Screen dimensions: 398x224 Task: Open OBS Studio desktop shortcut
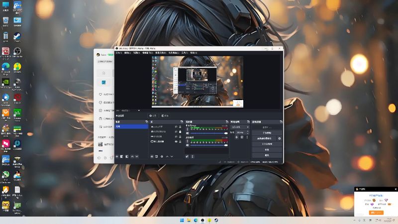[x=17, y=53]
